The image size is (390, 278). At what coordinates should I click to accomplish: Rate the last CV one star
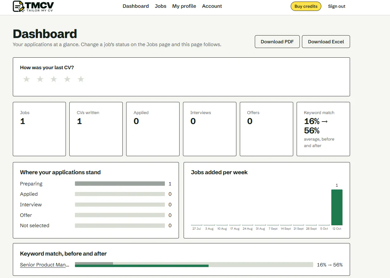pos(27,79)
